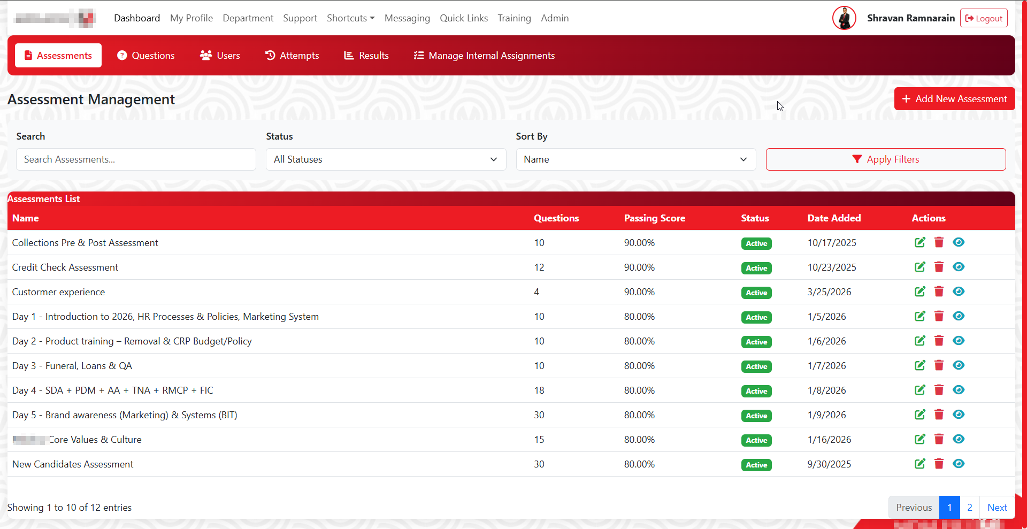
Task: Select page 1 in pagination
Action: pos(949,508)
